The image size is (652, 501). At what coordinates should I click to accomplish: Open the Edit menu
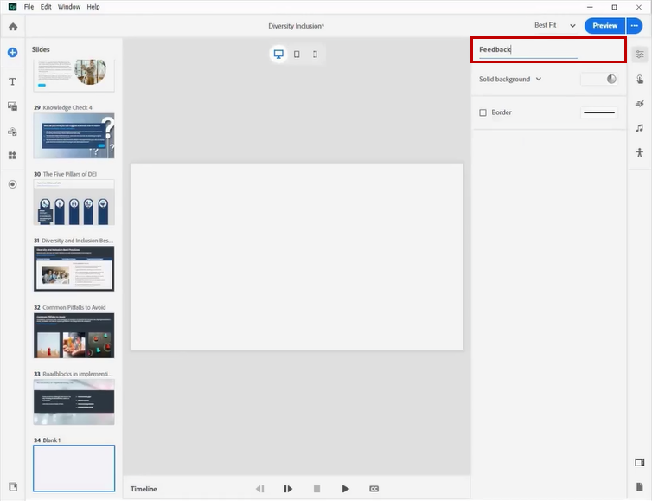click(x=46, y=7)
